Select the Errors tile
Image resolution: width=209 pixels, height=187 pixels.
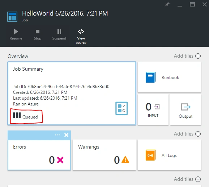[x=39, y=155]
